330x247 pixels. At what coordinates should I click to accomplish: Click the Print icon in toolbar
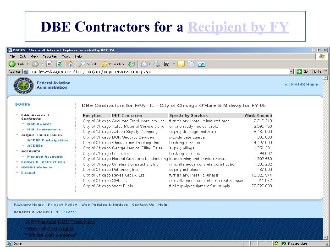click(x=157, y=64)
